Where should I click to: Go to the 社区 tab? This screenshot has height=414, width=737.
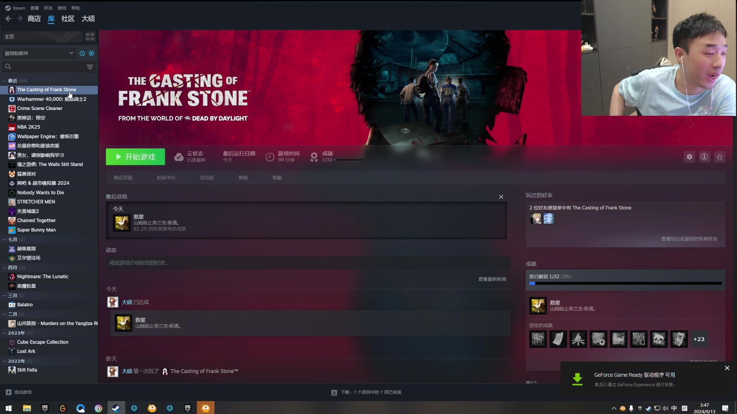pyautogui.click(x=68, y=19)
